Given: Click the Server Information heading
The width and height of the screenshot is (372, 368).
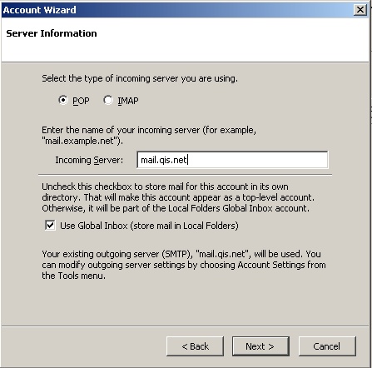Looking at the screenshot, I should [52, 33].
